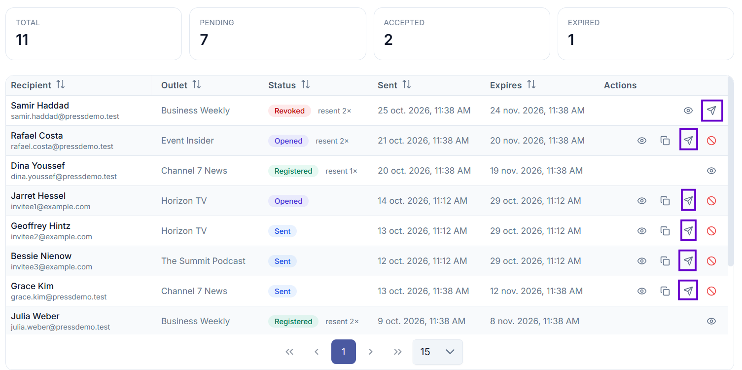Viewport: 742px width, 370px height.
Task: View Dina Youssef's invitation details
Action: [x=711, y=171]
